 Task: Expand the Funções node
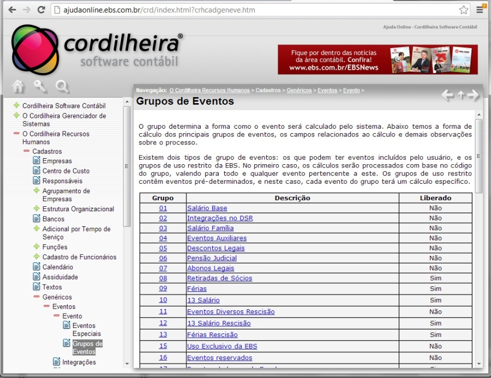pos(37,247)
